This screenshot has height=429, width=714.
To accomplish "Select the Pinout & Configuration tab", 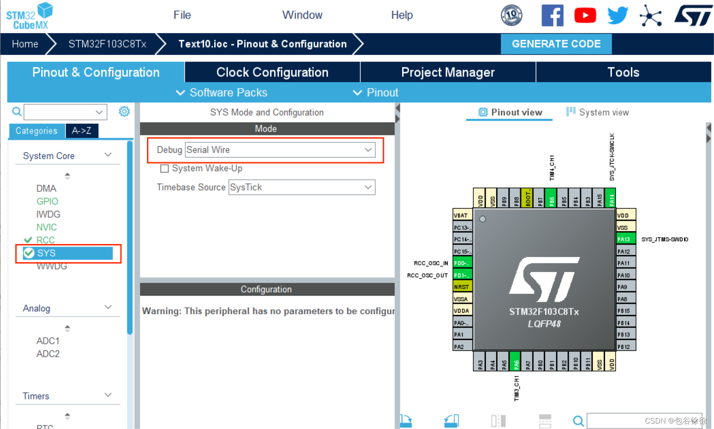I will click(96, 72).
